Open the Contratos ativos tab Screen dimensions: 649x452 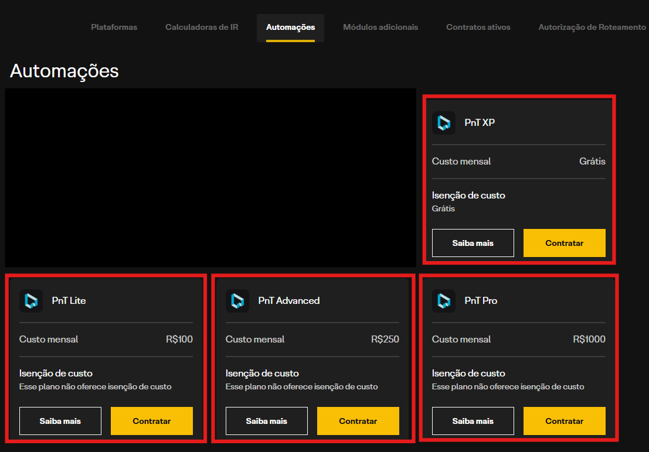click(x=478, y=28)
